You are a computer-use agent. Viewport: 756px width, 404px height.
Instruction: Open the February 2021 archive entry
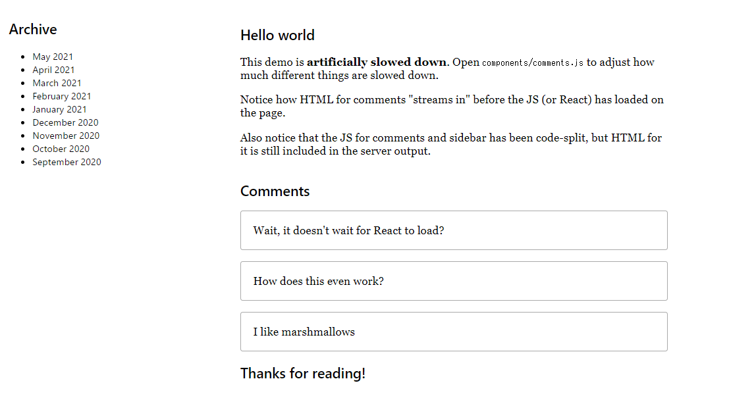pyautogui.click(x=62, y=96)
